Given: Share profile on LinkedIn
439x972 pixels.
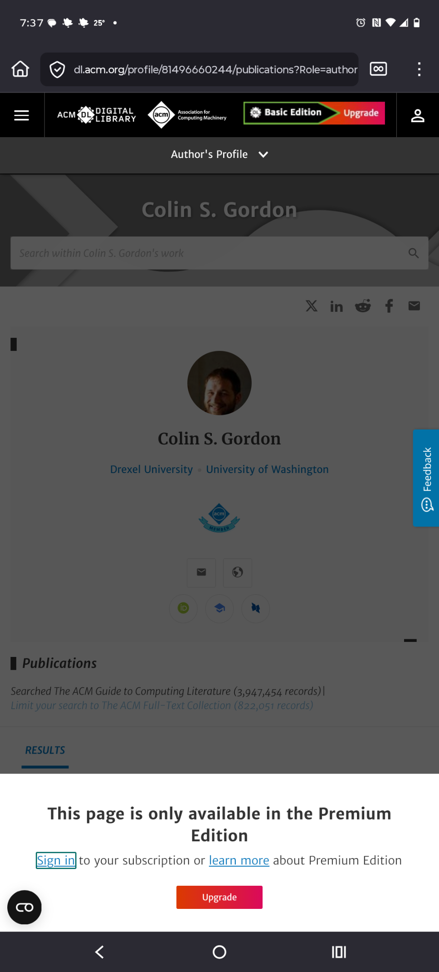Looking at the screenshot, I should [x=337, y=306].
